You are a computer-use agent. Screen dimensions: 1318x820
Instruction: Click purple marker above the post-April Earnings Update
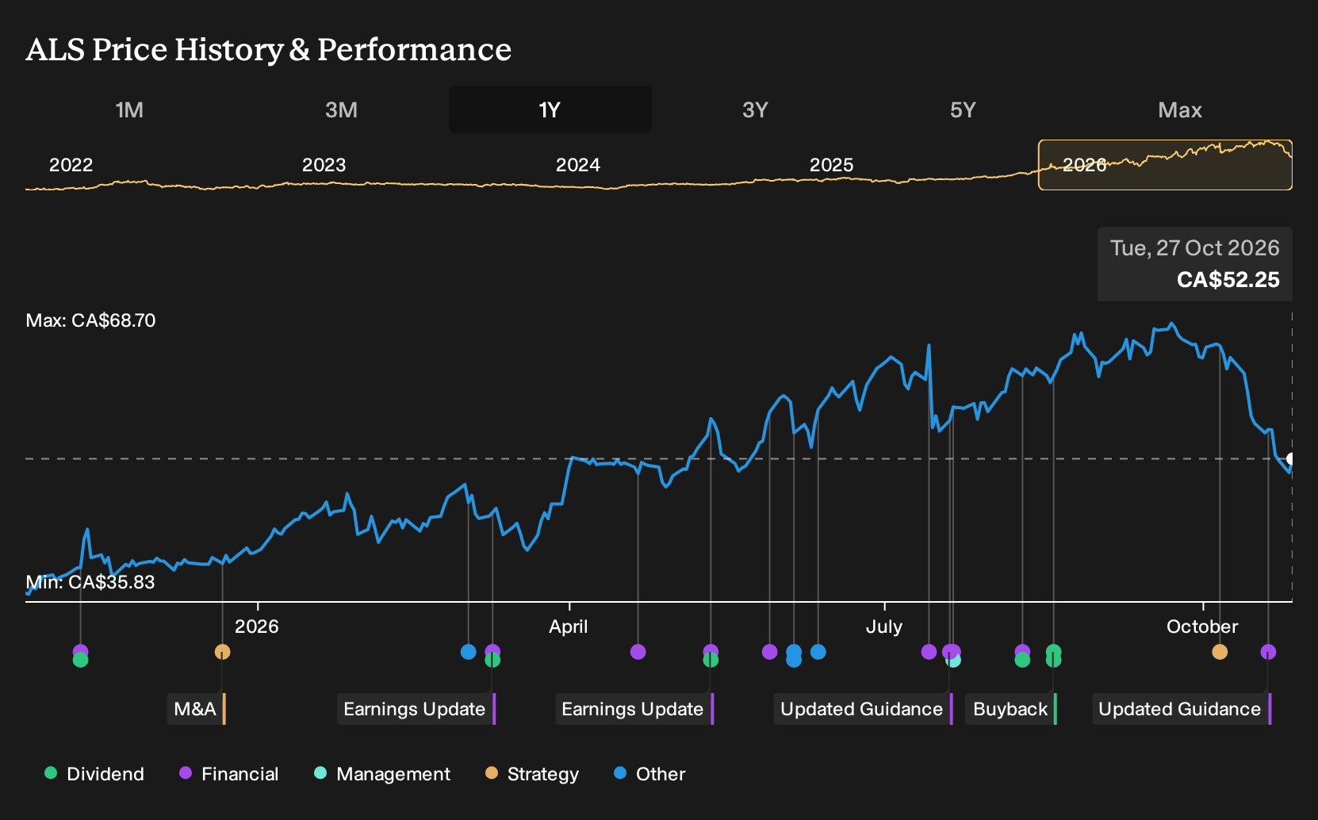click(x=711, y=651)
